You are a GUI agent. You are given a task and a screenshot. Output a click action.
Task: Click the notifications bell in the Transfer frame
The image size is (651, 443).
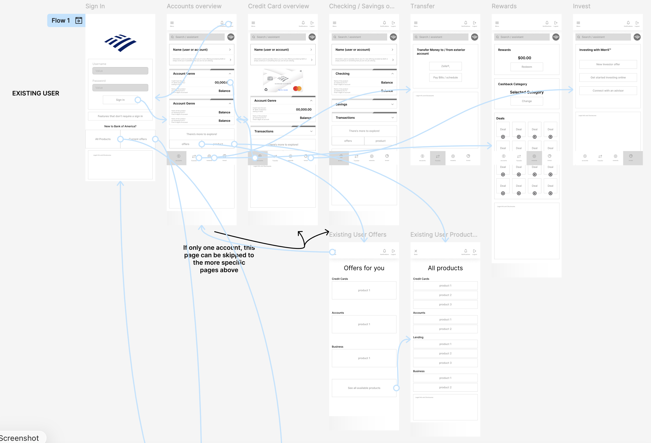pyautogui.click(x=465, y=23)
